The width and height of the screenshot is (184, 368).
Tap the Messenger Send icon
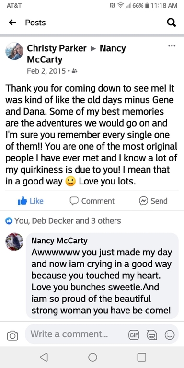[143, 201]
